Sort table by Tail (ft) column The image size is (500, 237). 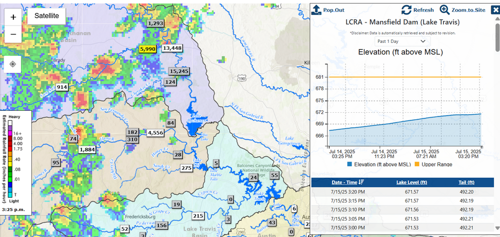coord(465,183)
